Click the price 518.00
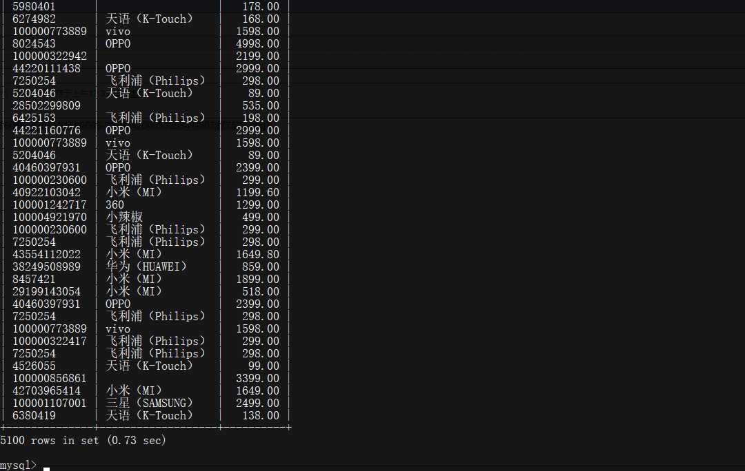The image size is (745, 471). click(260, 292)
